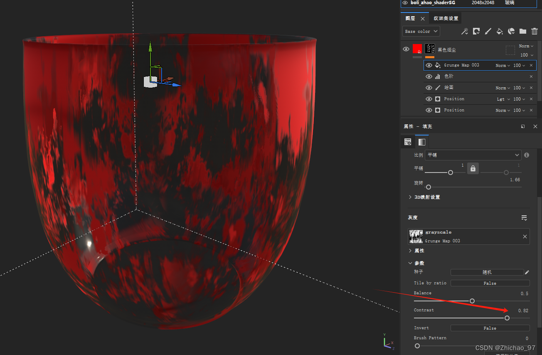Collapse the 参数 parameters section

click(x=417, y=263)
